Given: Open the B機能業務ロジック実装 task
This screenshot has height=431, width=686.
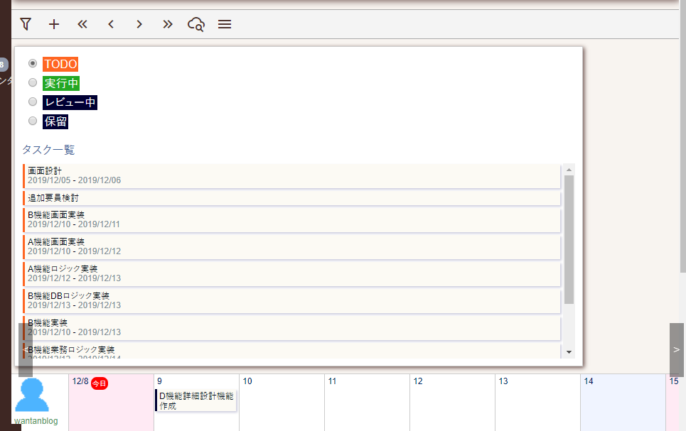Looking at the screenshot, I should pos(291,351).
